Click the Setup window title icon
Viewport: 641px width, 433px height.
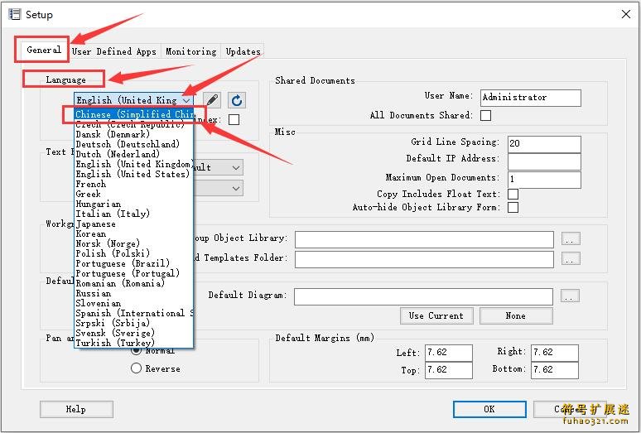coord(14,15)
